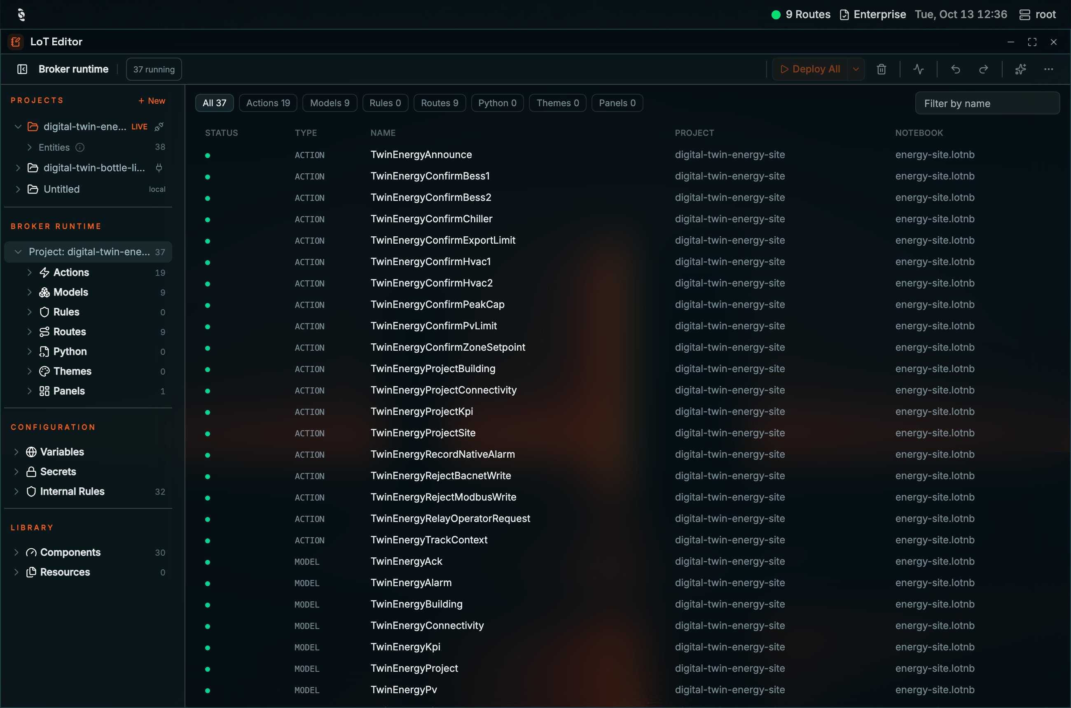Sort by the NAME column header
The image size is (1071, 708).
383,133
